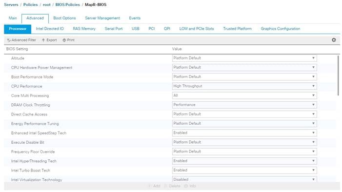Open the root breadcrumb link

[x=46, y=4]
